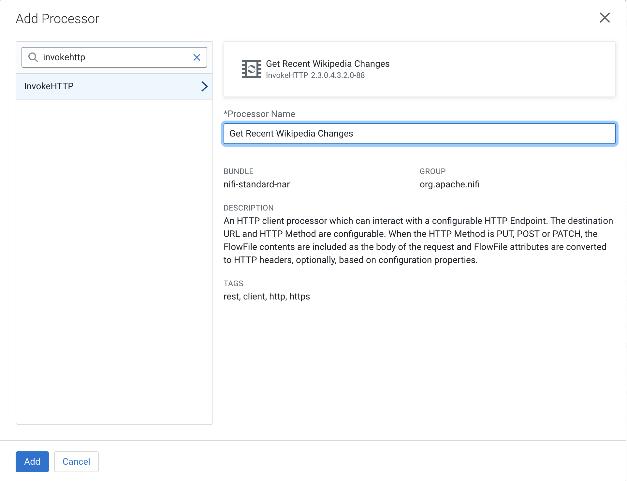627x481 pixels.
Task: Close the Add Processor dialog
Action: pos(605,18)
